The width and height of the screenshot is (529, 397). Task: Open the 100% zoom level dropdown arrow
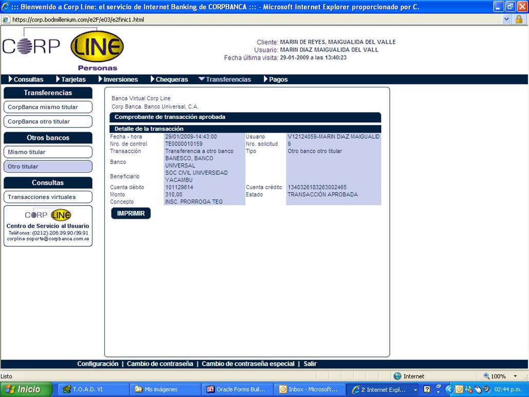pos(515,376)
